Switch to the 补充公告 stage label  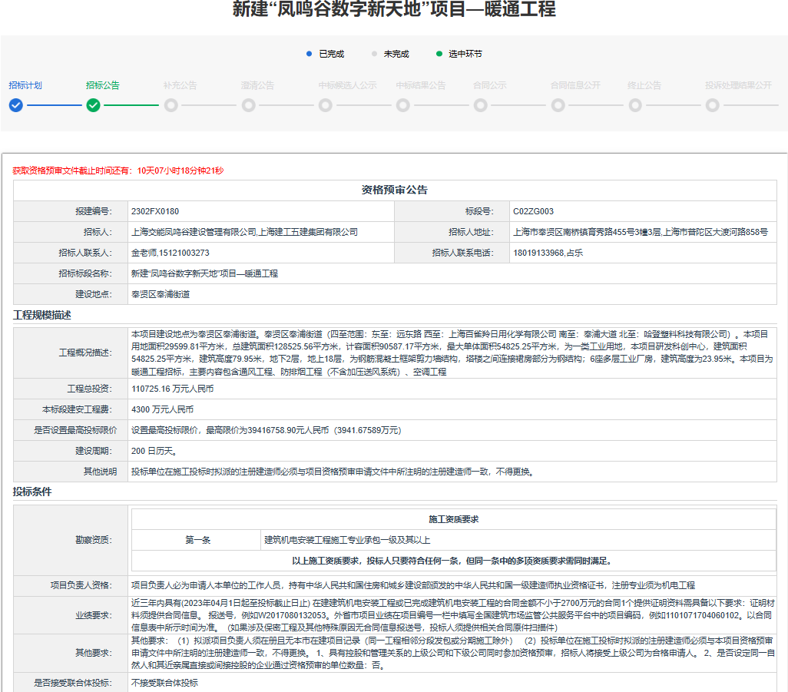click(180, 85)
